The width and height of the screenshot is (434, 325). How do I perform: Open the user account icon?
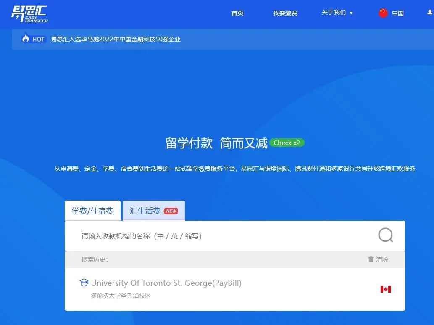click(430, 12)
